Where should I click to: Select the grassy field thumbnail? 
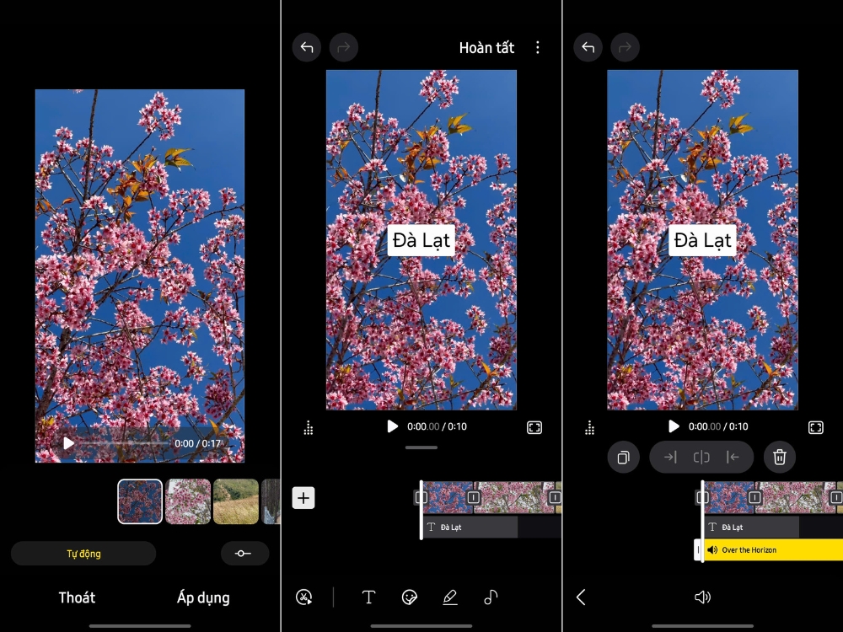[236, 501]
